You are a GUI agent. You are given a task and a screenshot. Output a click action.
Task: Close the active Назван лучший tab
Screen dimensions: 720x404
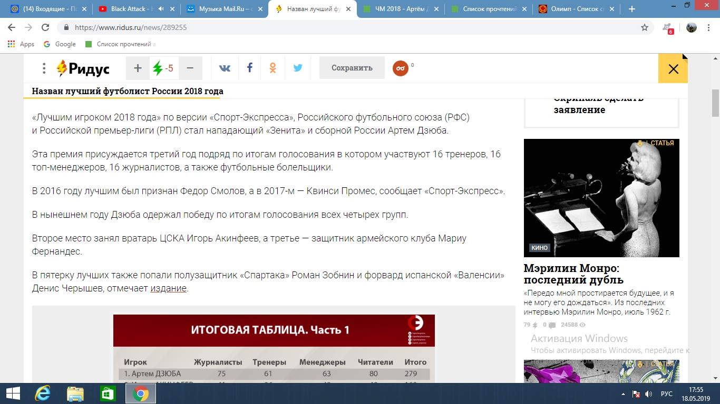click(348, 9)
